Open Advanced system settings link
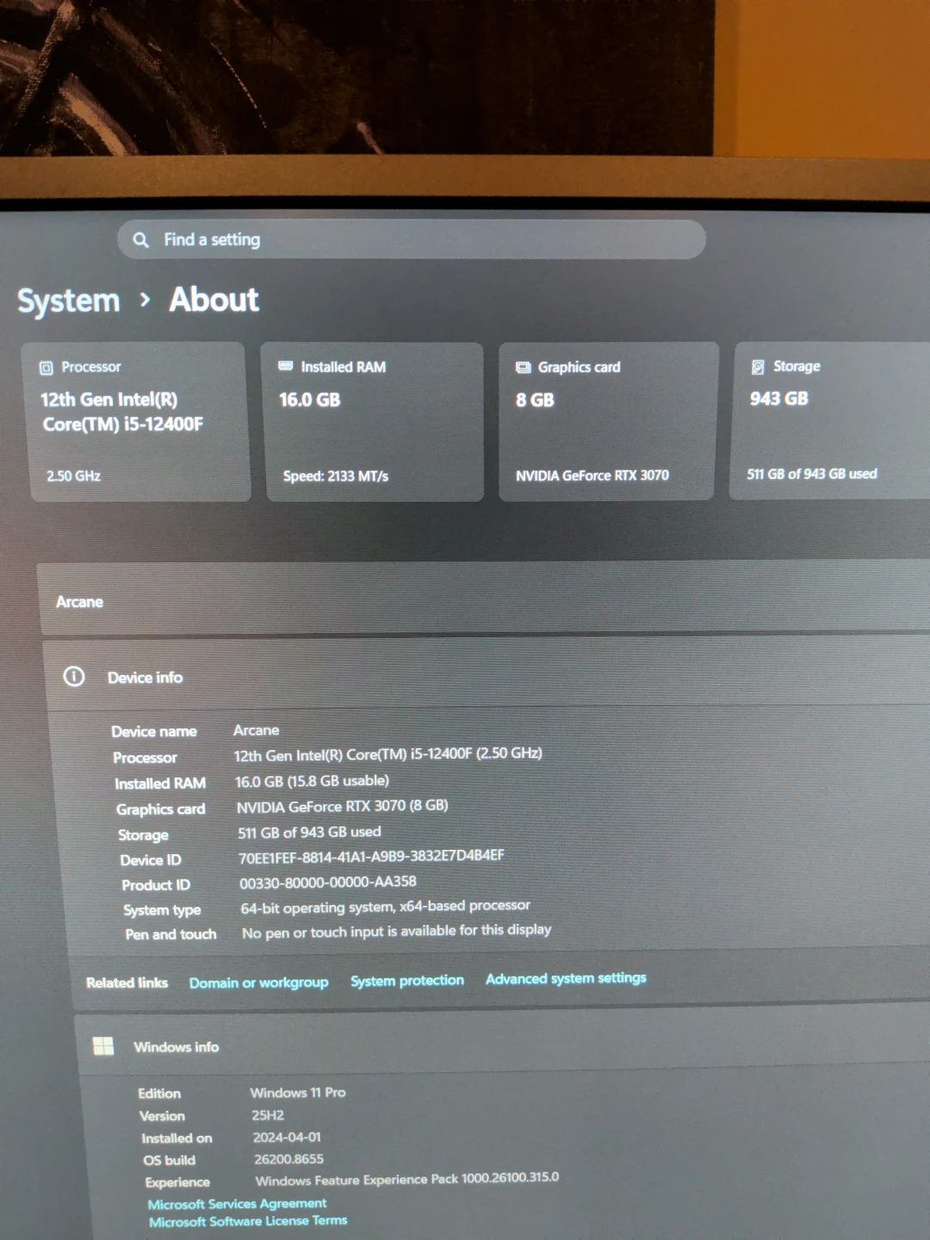The image size is (930, 1240). point(566,978)
